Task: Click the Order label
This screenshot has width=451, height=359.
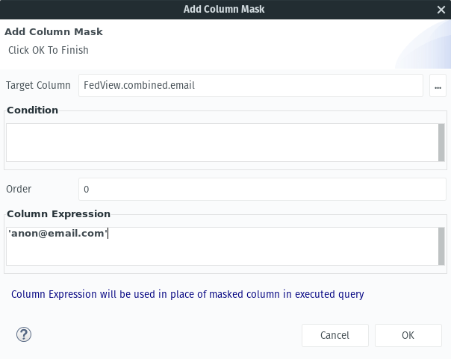Action: pyautogui.click(x=19, y=189)
